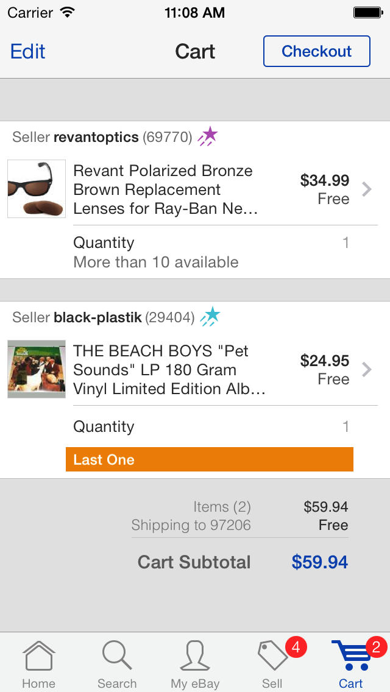This screenshot has width=390, height=692.
Task: Tap the Wi-Fi status icon
Action: pos(68,12)
